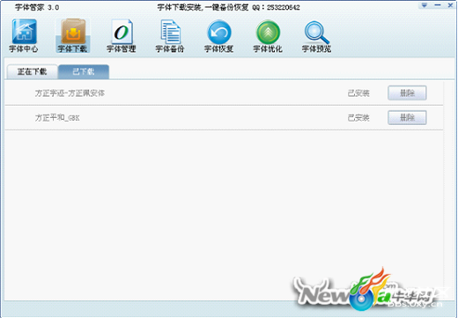Click the 字体备份 backup icon

tap(170, 36)
